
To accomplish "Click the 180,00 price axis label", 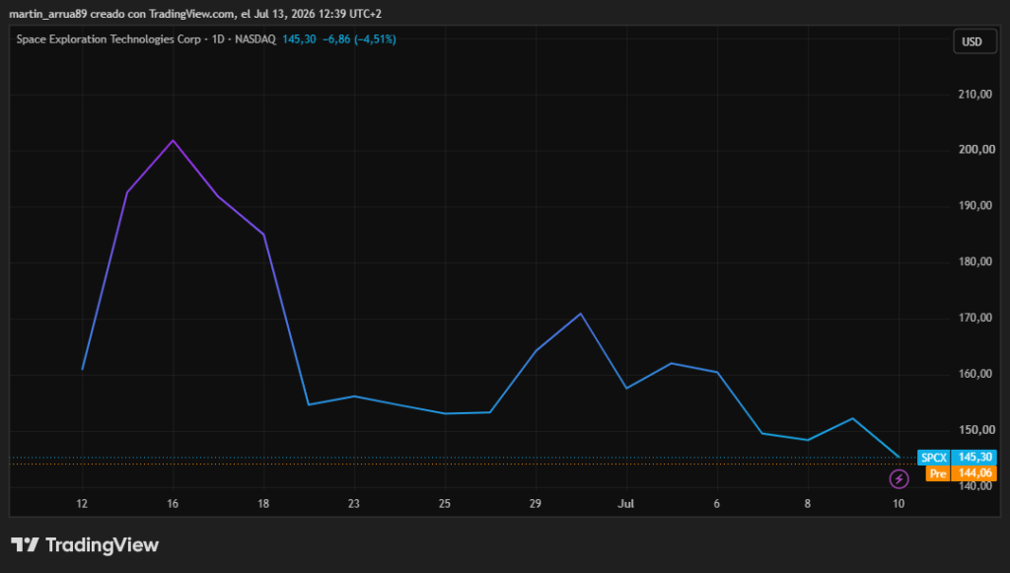I will (x=975, y=261).
